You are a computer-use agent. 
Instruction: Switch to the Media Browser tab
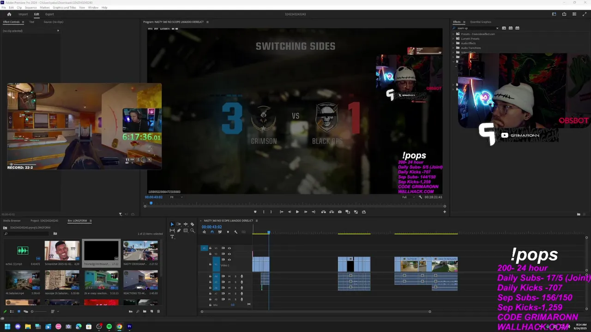(12, 220)
